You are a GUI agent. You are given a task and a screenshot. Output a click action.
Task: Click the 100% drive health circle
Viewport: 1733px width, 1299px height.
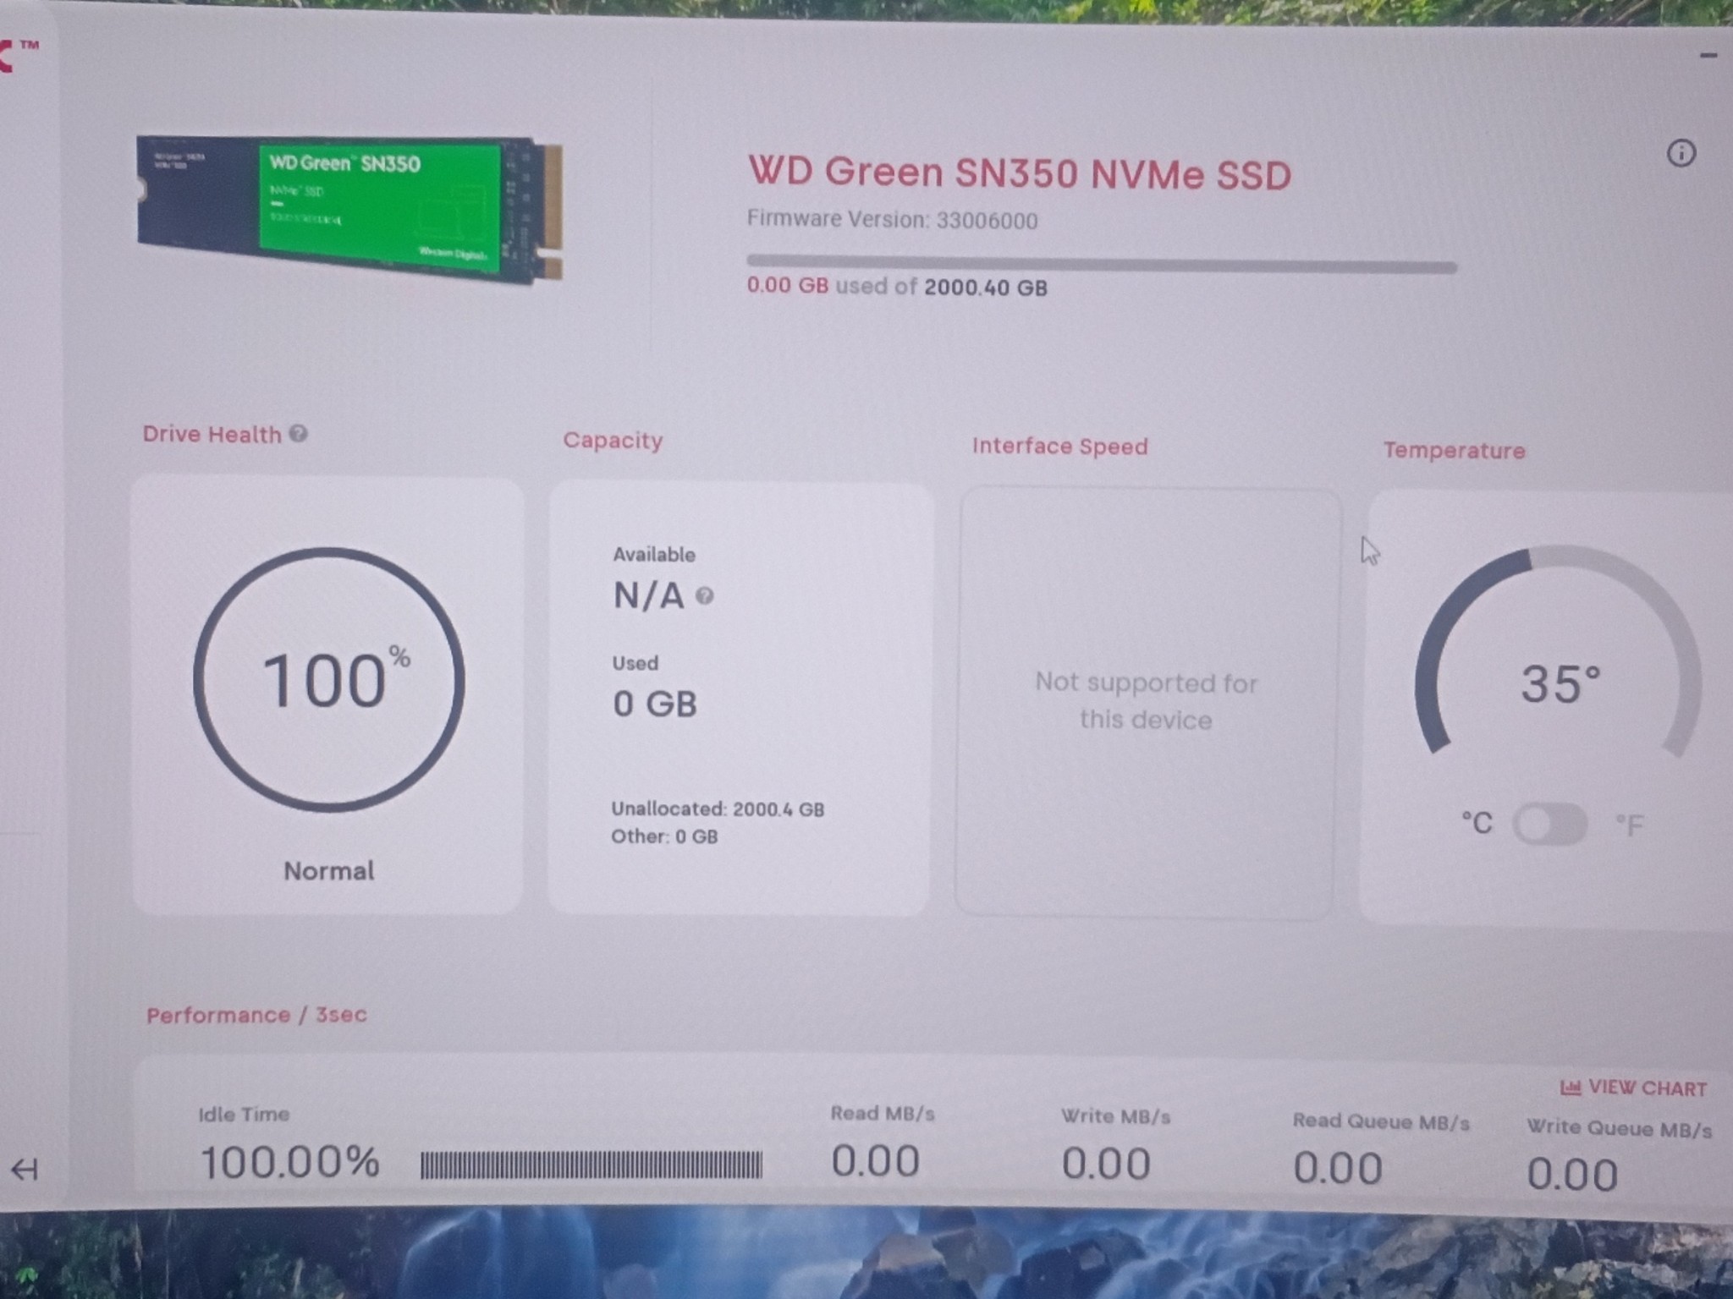(x=329, y=680)
